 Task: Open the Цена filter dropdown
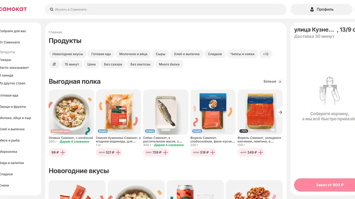coord(91,64)
